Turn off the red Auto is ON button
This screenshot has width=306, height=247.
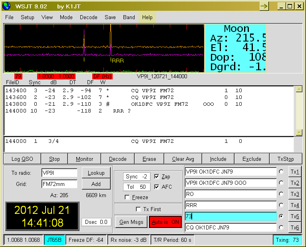click(x=165, y=222)
